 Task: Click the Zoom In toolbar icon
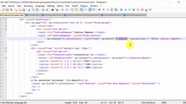[x=62, y=10]
